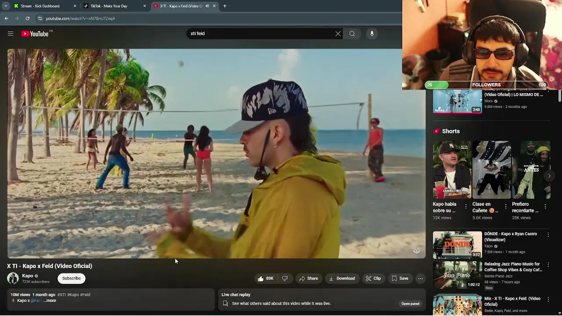Open Relaxing Jazz Piano Music thumbnail
This screenshot has height=316, width=562.
click(x=458, y=275)
